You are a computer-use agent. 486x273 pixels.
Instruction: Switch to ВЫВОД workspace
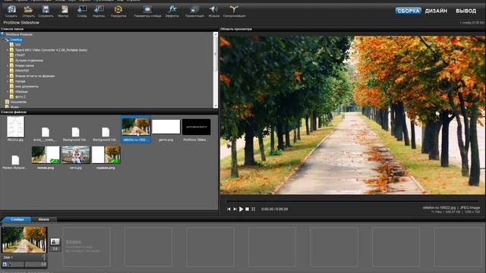[465, 11]
